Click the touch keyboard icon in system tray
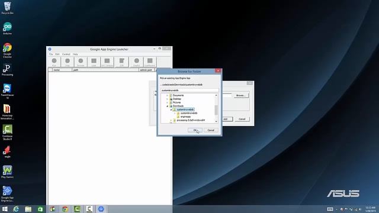The width and height of the screenshot is (379, 213). pos(330,209)
